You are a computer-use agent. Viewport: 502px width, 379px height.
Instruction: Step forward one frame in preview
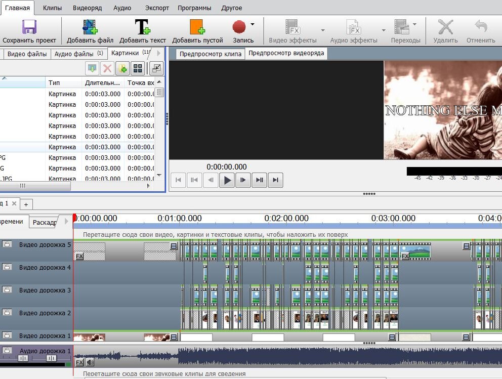pos(243,180)
